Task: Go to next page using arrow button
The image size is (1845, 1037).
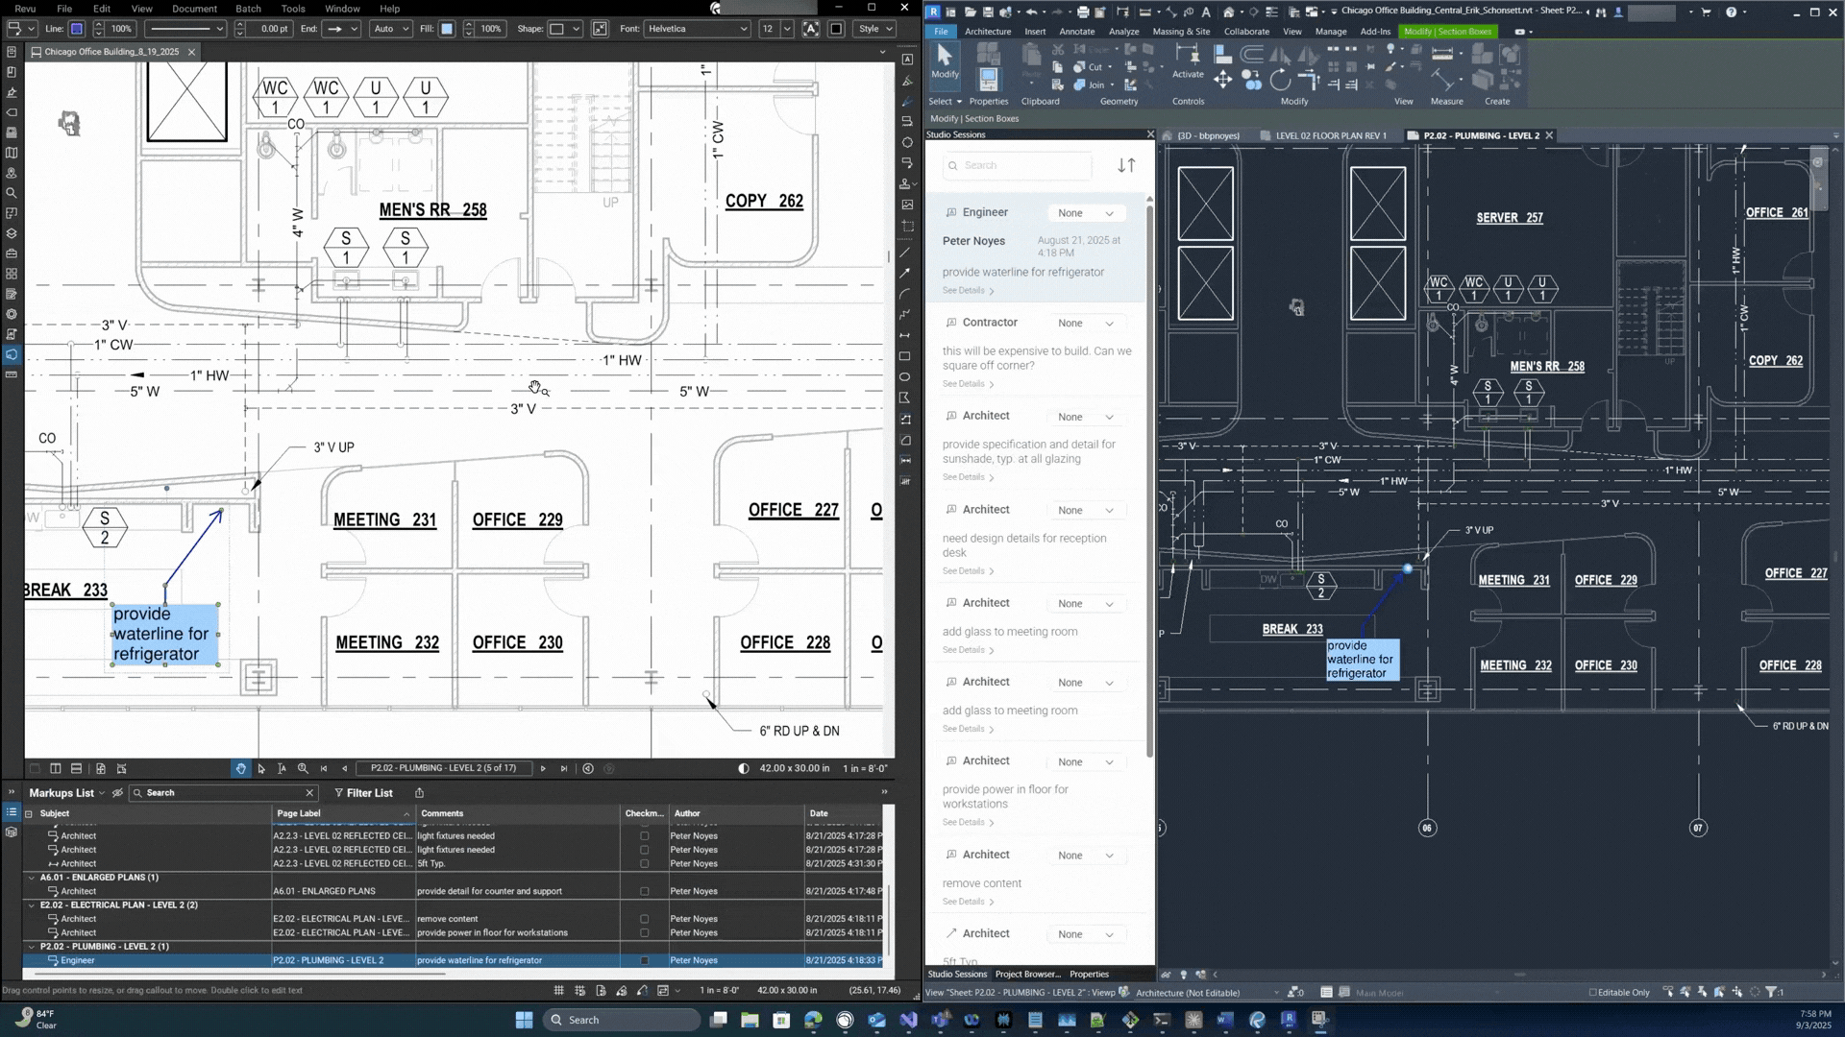Action: pyautogui.click(x=543, y=769)
